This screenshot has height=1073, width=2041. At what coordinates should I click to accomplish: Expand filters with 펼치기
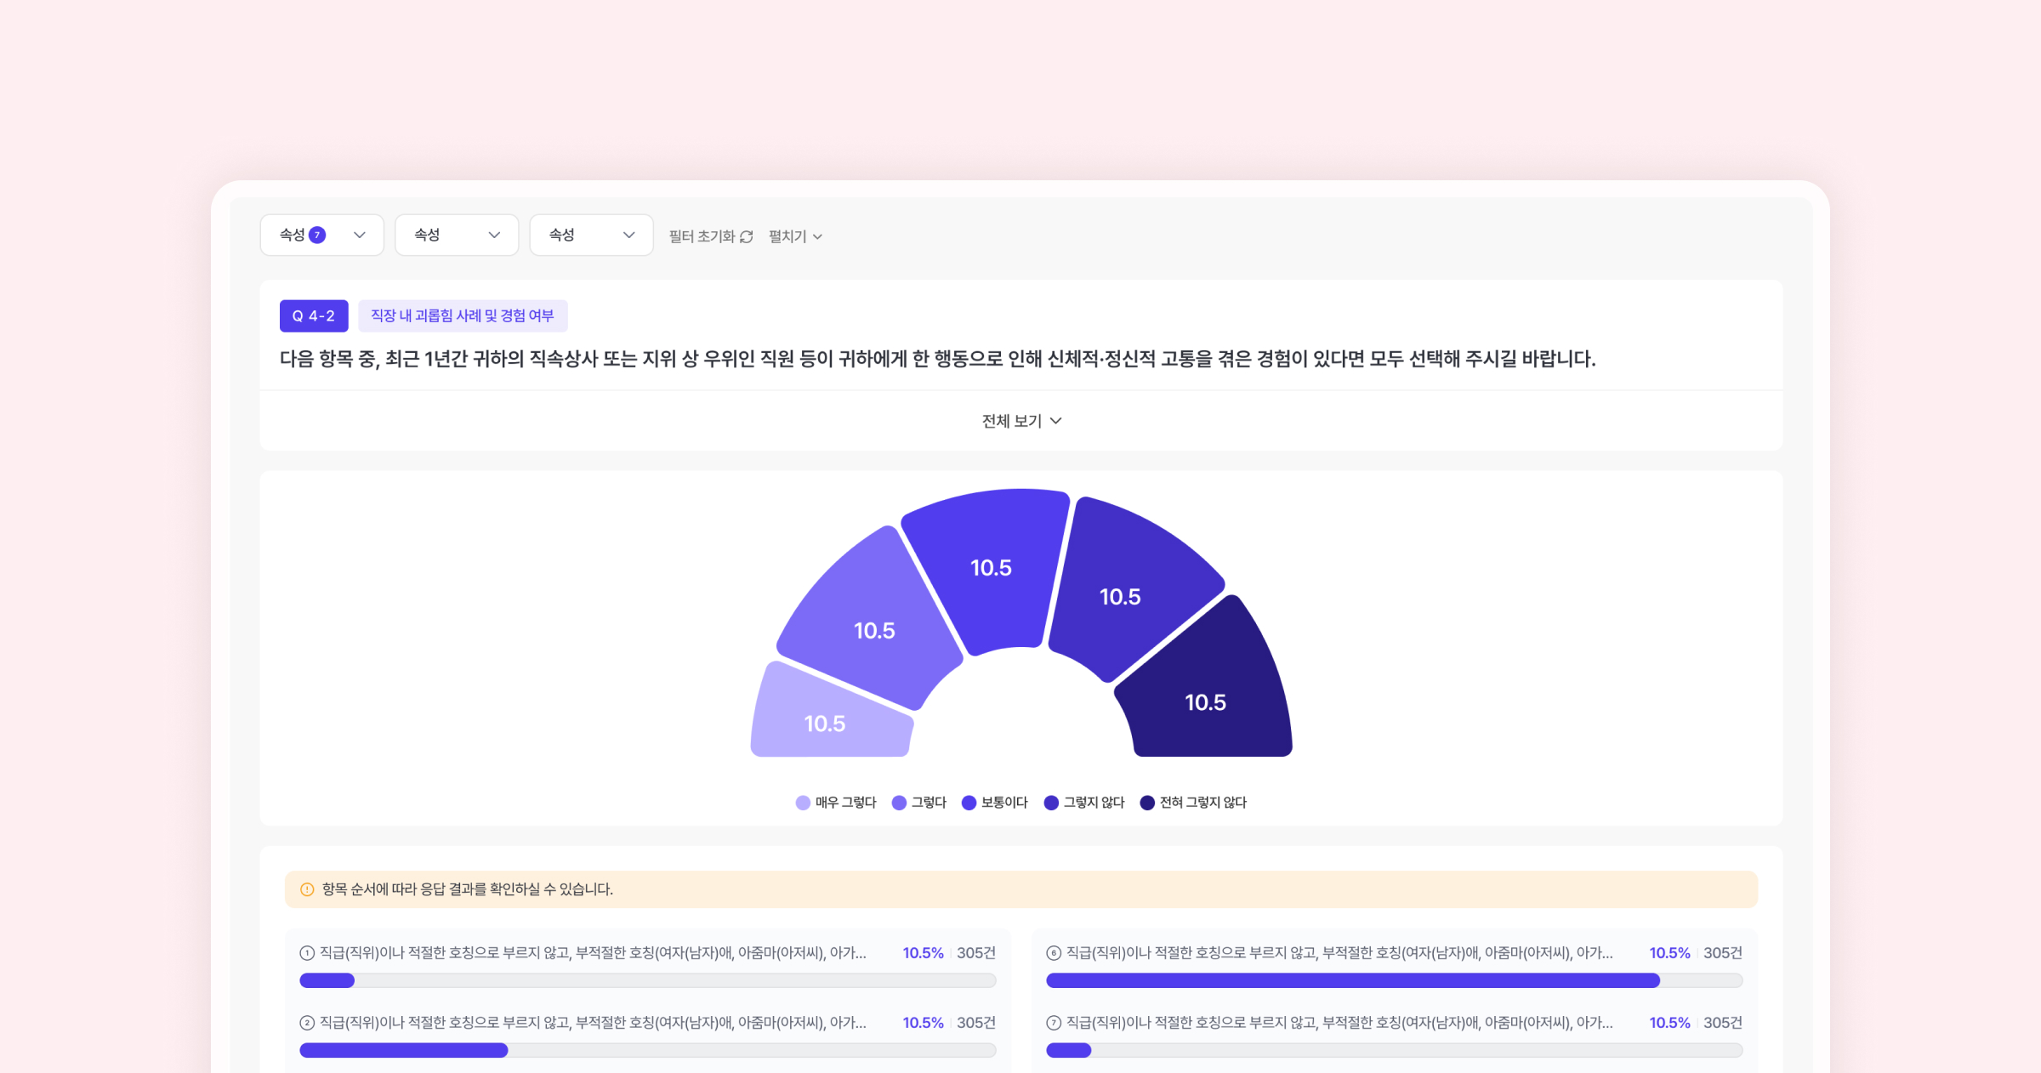tap(795, 236)
